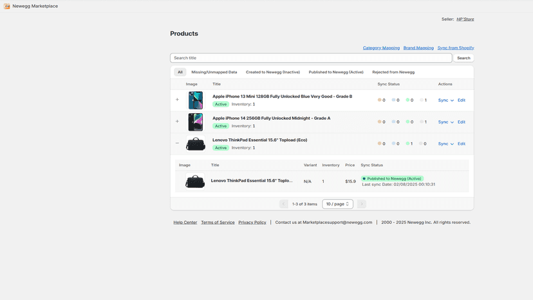Open the HP'Store seller link
Image resolution: width=533 pixels, height=300 pixels.
pyautogui.click(x=465, y=19)
